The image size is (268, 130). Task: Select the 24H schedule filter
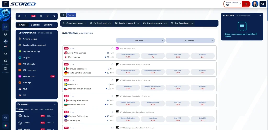click(x=41, y=109)
